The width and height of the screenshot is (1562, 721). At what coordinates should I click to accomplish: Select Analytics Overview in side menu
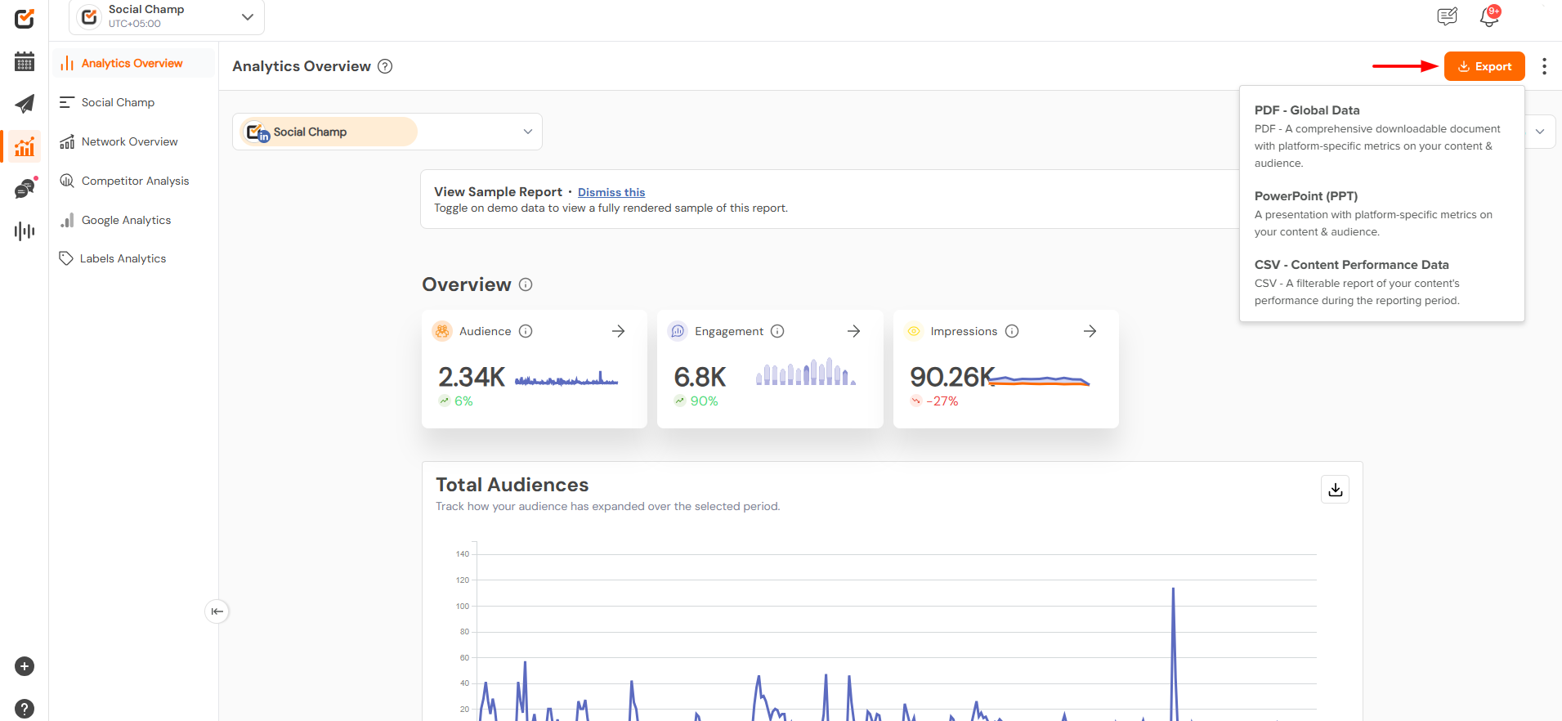pos(133,63)
